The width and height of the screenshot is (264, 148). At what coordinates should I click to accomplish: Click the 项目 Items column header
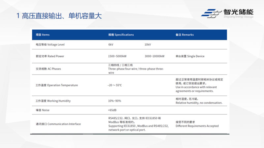(x=43, y=35)
